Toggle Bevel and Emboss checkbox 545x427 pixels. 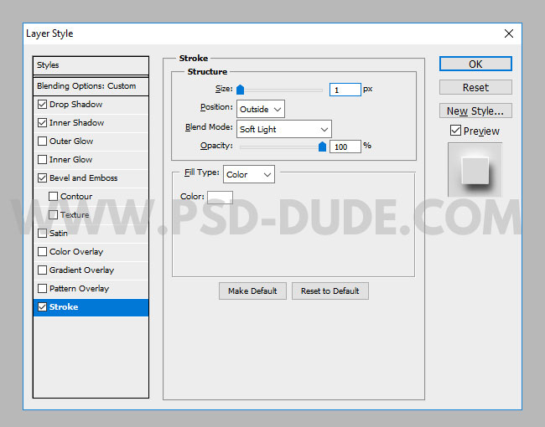coord(43,177)
